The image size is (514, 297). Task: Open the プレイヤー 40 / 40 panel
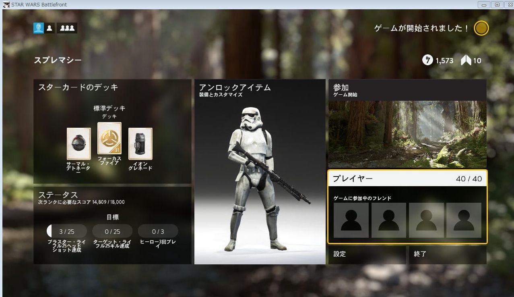[407, 207]
